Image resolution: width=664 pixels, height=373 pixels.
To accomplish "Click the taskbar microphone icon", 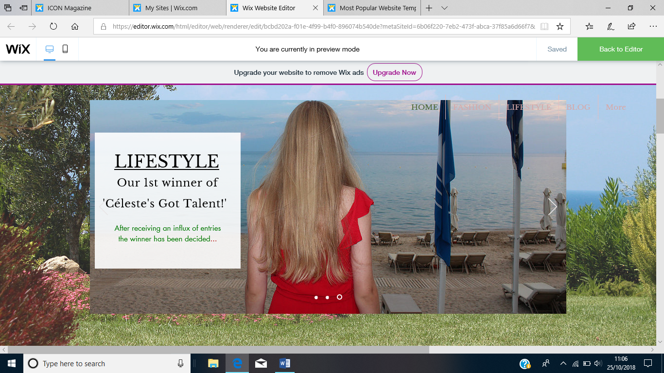I will tap(181, 363).
